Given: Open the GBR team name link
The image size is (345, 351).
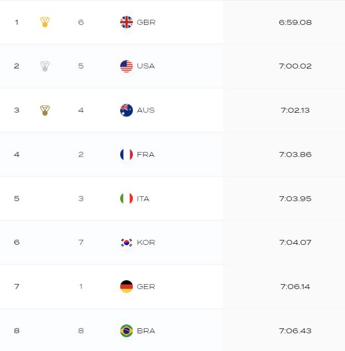Looking at the screenshot, I should pyautogui.click(x=146, y=22).
